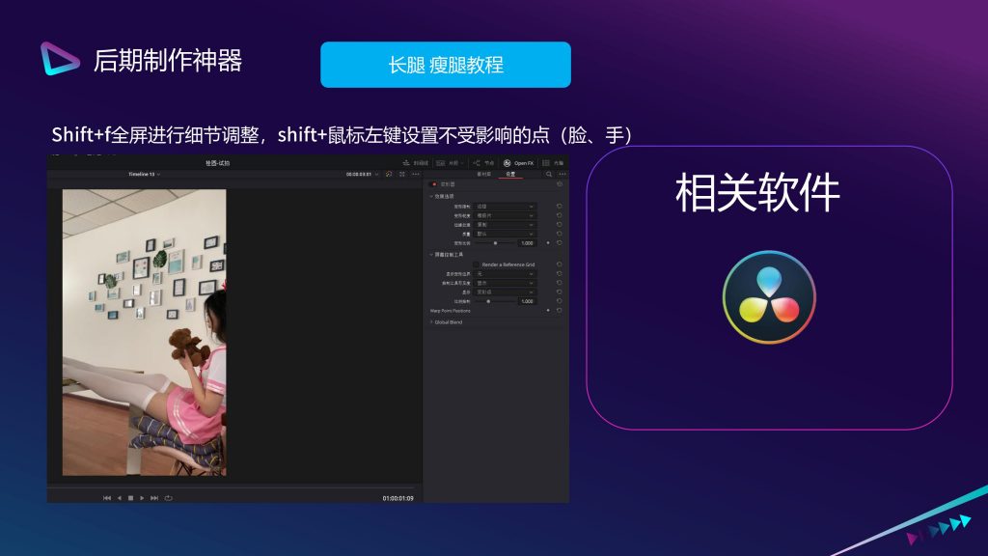Open the 复制 edge behavior dropdown
This screenshot has width=988, height=556.
(505, 224)
